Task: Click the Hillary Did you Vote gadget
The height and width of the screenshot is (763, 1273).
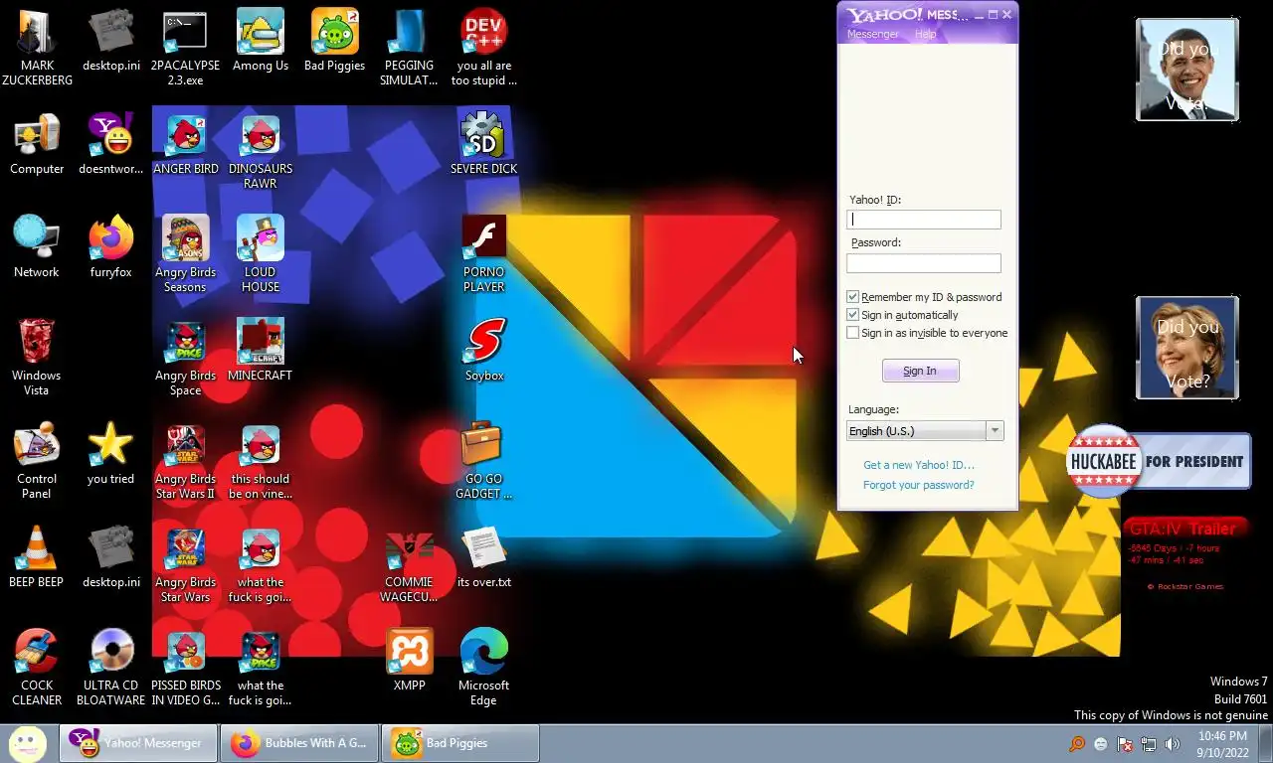Action: pos(1187,348)
